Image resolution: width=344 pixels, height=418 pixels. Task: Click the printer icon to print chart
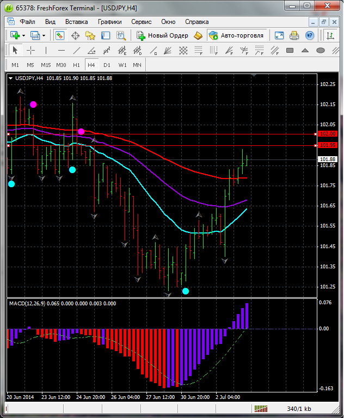[x=294, y=35]
